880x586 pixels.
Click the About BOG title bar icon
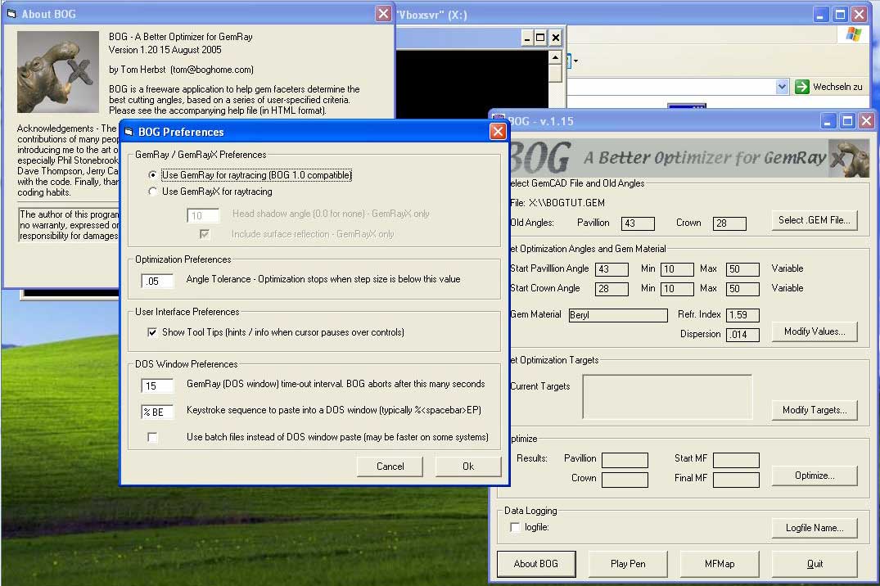click(x=11, y=14)
